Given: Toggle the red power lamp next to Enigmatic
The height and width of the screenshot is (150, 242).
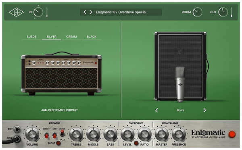Looking at the screenshot, I should tap(232, 134).
